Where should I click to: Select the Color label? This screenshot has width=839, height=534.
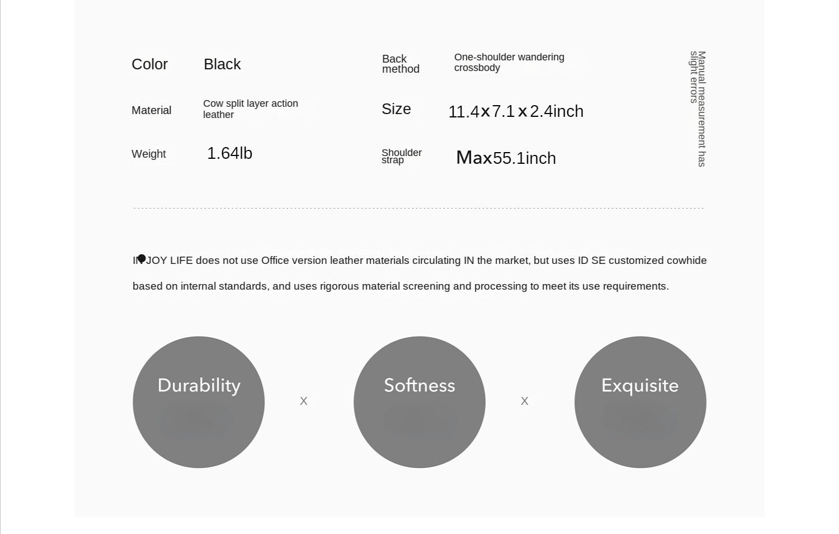pos(149,64)
